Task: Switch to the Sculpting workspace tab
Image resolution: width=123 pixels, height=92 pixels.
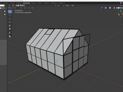Action: tap(12, 3)
